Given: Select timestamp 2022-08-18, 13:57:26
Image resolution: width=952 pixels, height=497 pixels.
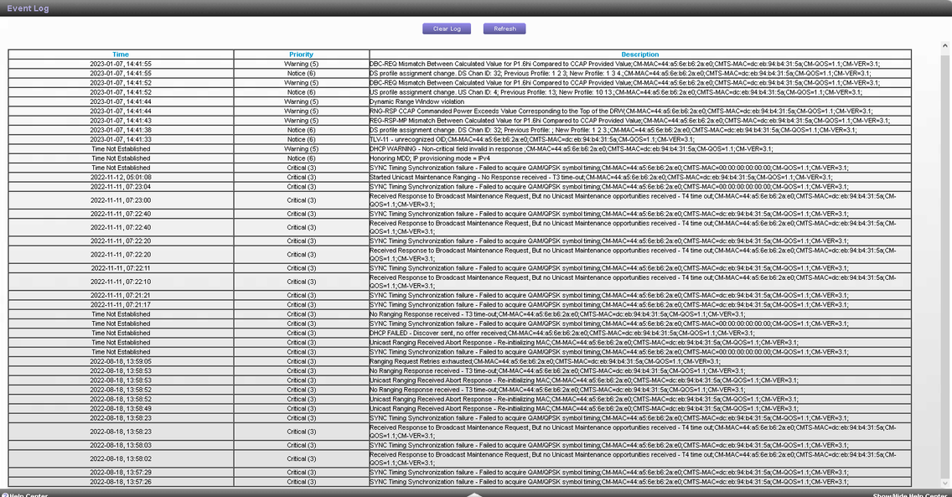Looking at the screenshot, I should click(x=120, y=482).
